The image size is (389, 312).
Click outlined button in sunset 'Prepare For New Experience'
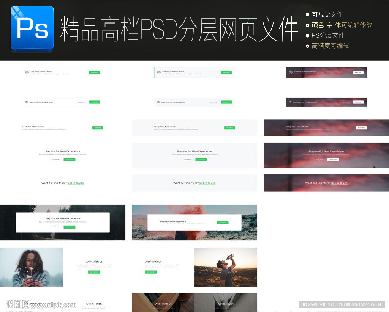tap(319, 160)
